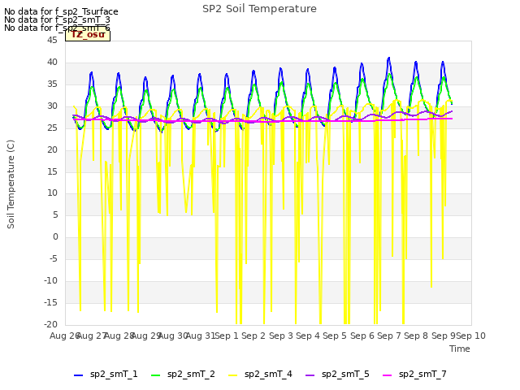The height and width of the screenshot is (390, 520).
Task: Click the Soil Temperature (C) axis label
Action: [11, 184]
